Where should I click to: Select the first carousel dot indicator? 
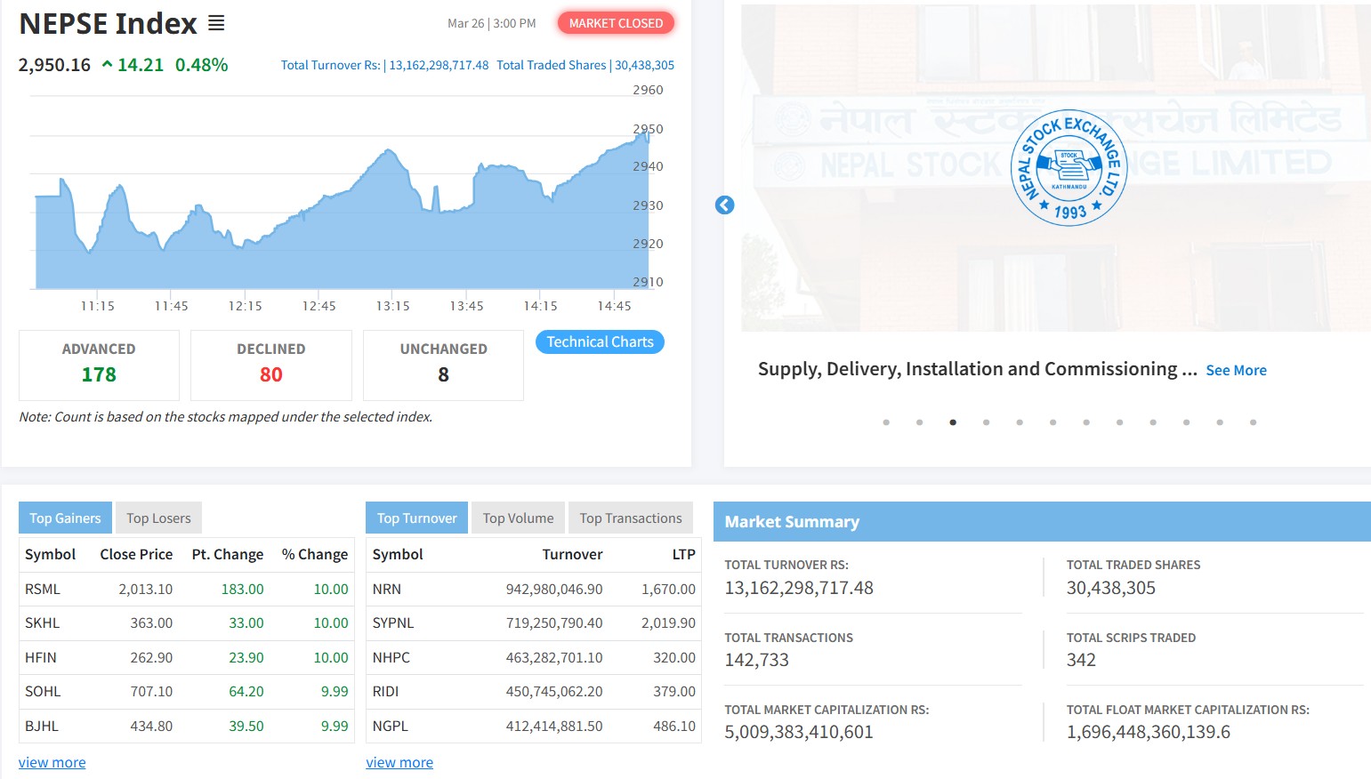[886, 422]
